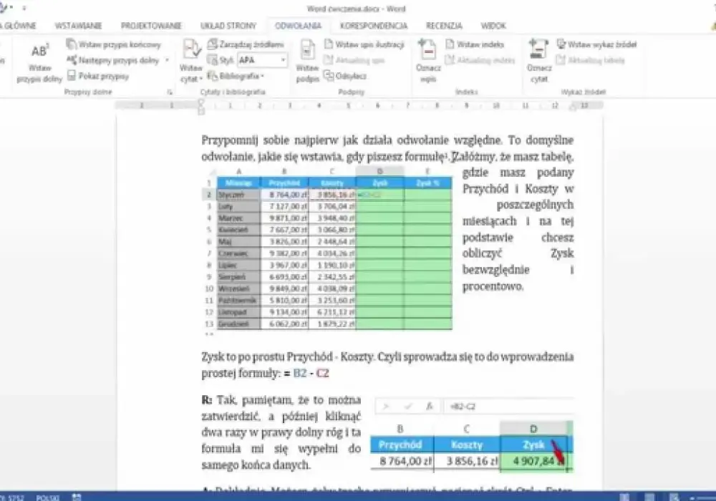This screenshot has width=716, height=501.
Task: Click the formula bar screenshot showing =B2-C2
Action: [474, 406]
